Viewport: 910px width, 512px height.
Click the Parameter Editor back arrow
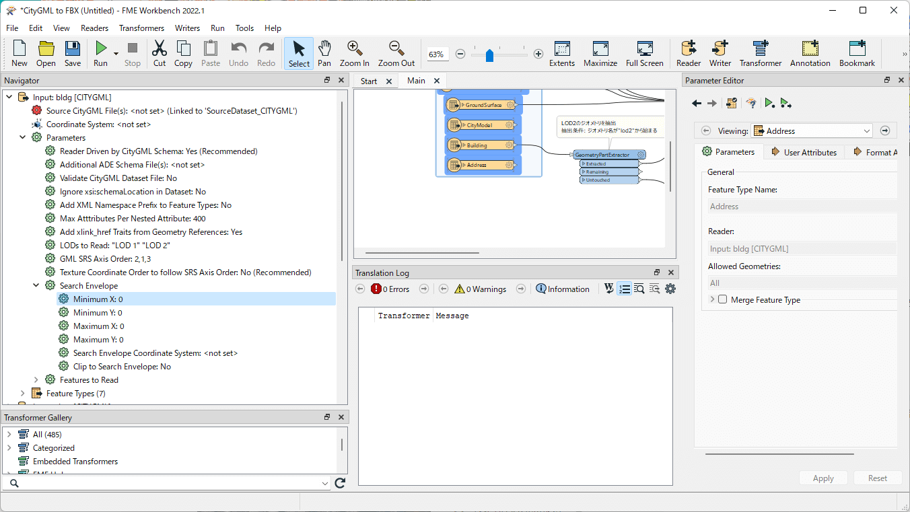[x=697, y=103]
